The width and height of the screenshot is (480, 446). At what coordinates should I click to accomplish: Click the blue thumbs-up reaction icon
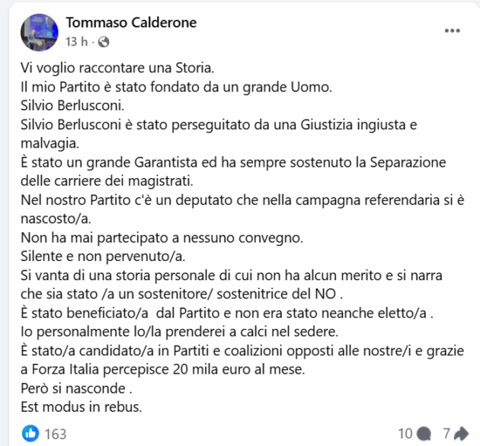tap(30, 433)
